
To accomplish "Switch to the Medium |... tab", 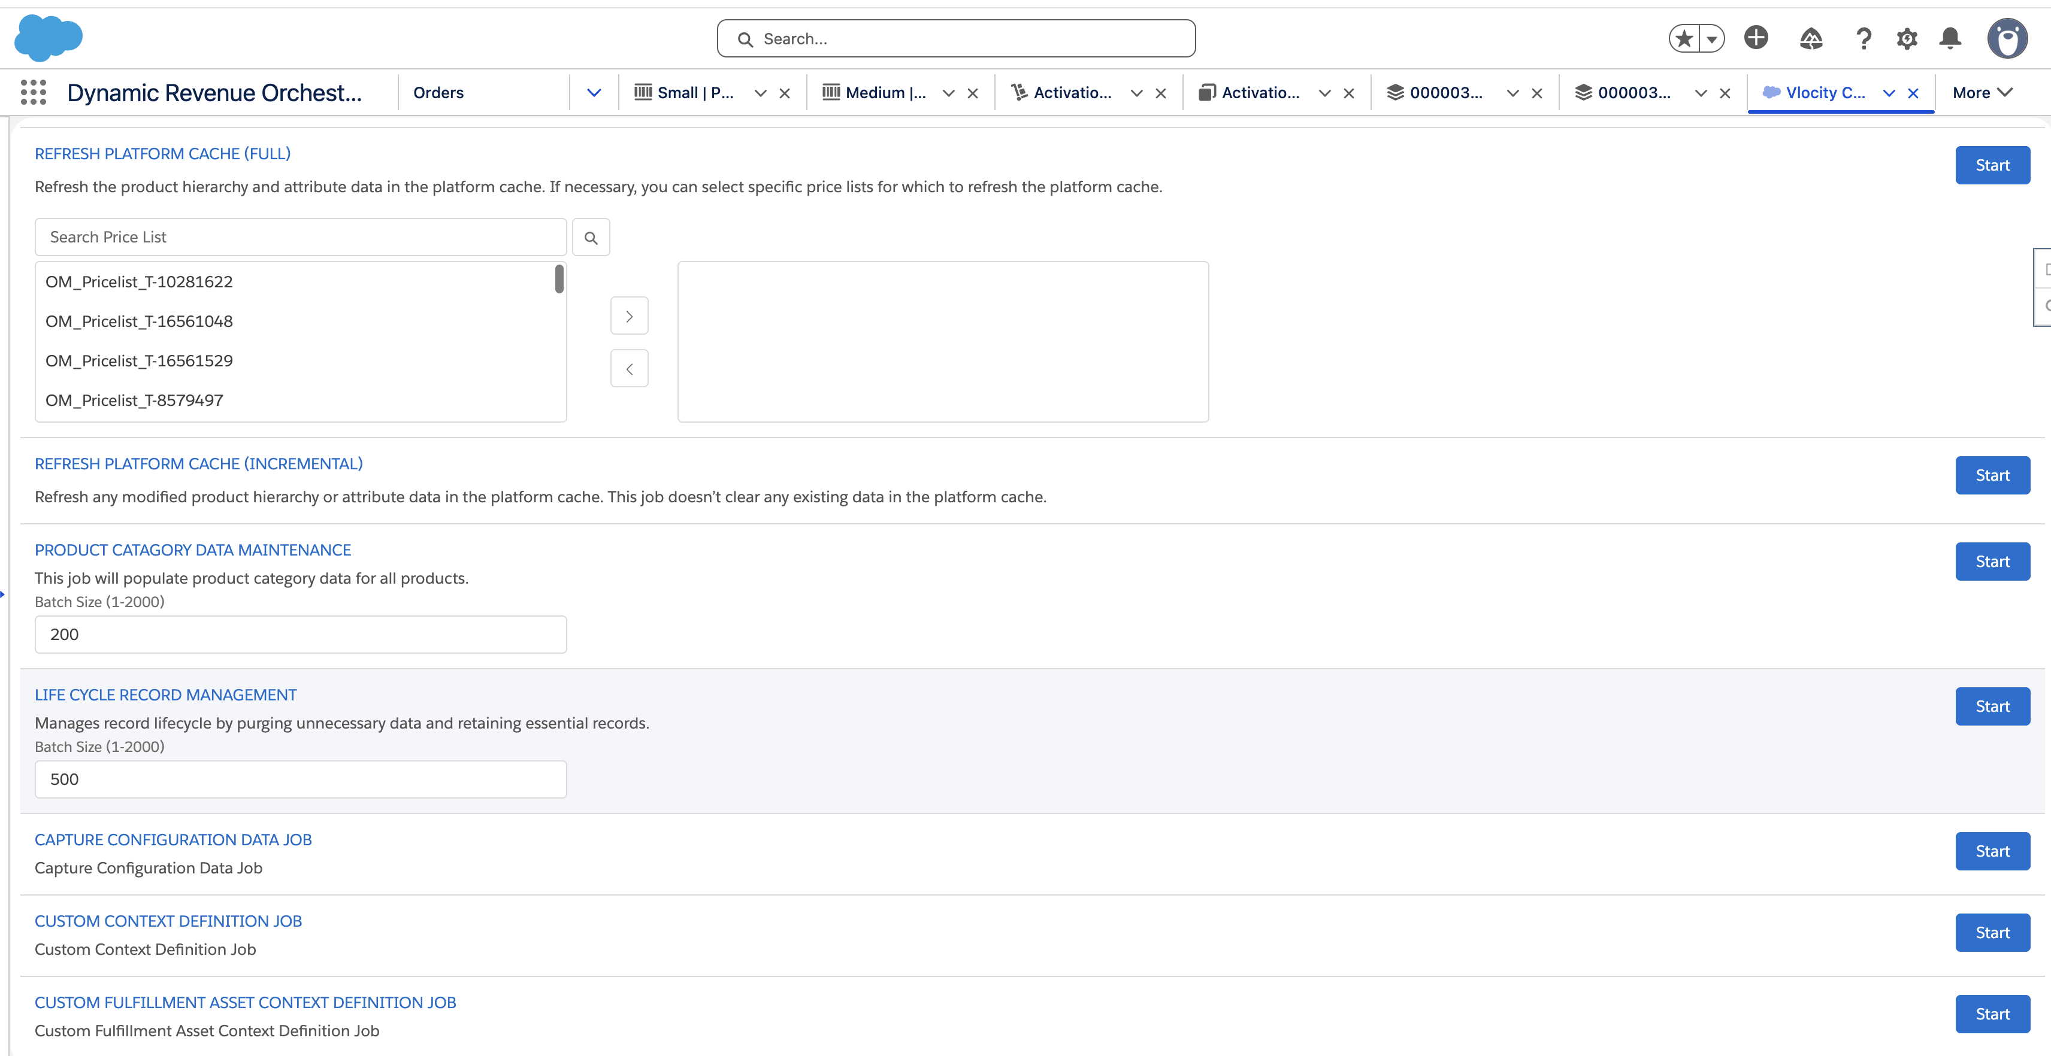I will click(x=874, y=92).
